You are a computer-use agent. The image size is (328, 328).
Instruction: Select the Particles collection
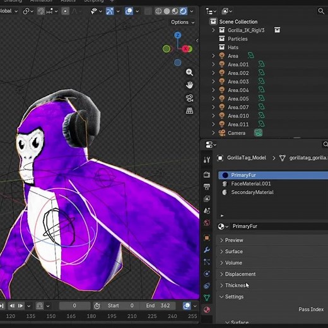pyautogui.click(x=237, y=39)
